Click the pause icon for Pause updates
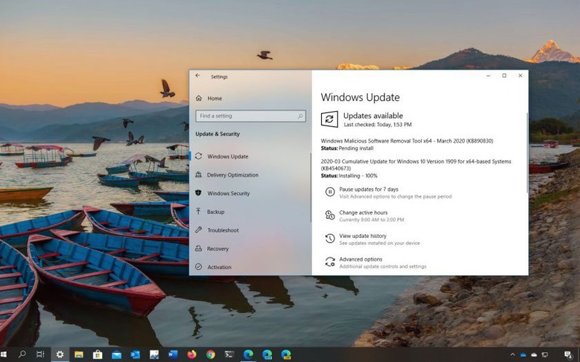 click(329, 192)
